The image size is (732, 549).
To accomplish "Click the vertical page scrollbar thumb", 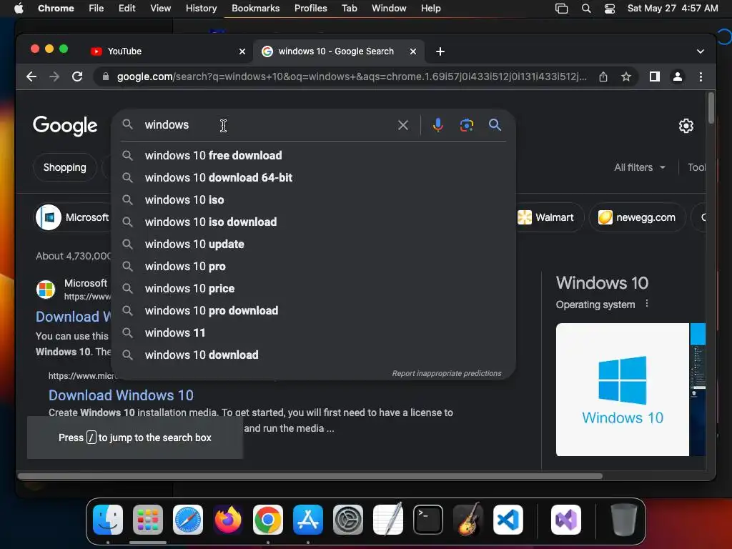I will tap(711, 109).
